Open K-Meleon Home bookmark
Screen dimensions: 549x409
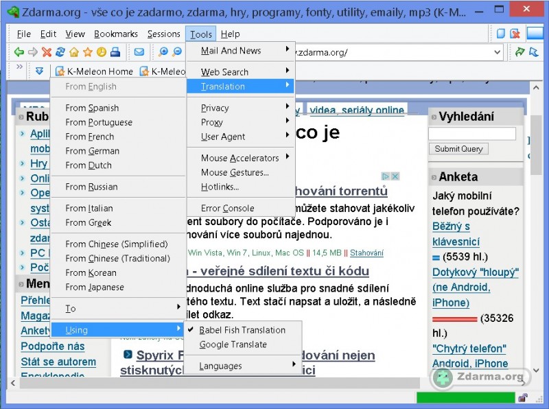tap(95, 71)
